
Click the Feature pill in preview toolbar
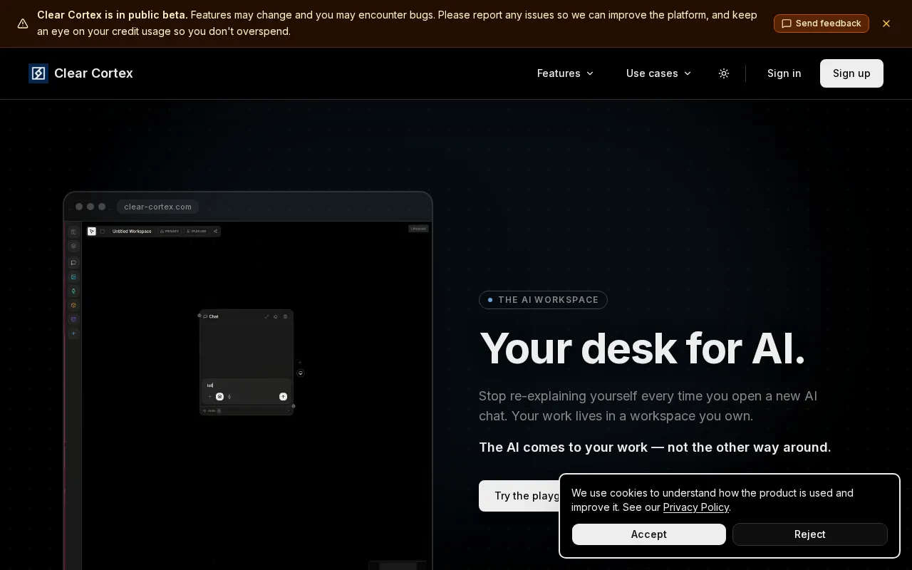point(196,232)
